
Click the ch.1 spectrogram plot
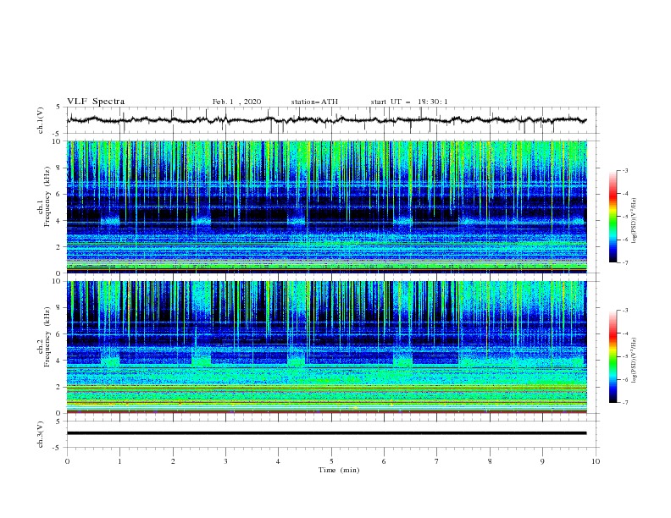click(x=326, y=207)
